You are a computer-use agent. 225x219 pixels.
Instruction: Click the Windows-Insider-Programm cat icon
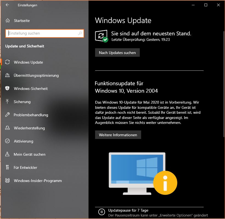pyautogui.click(x=7, y=180)
